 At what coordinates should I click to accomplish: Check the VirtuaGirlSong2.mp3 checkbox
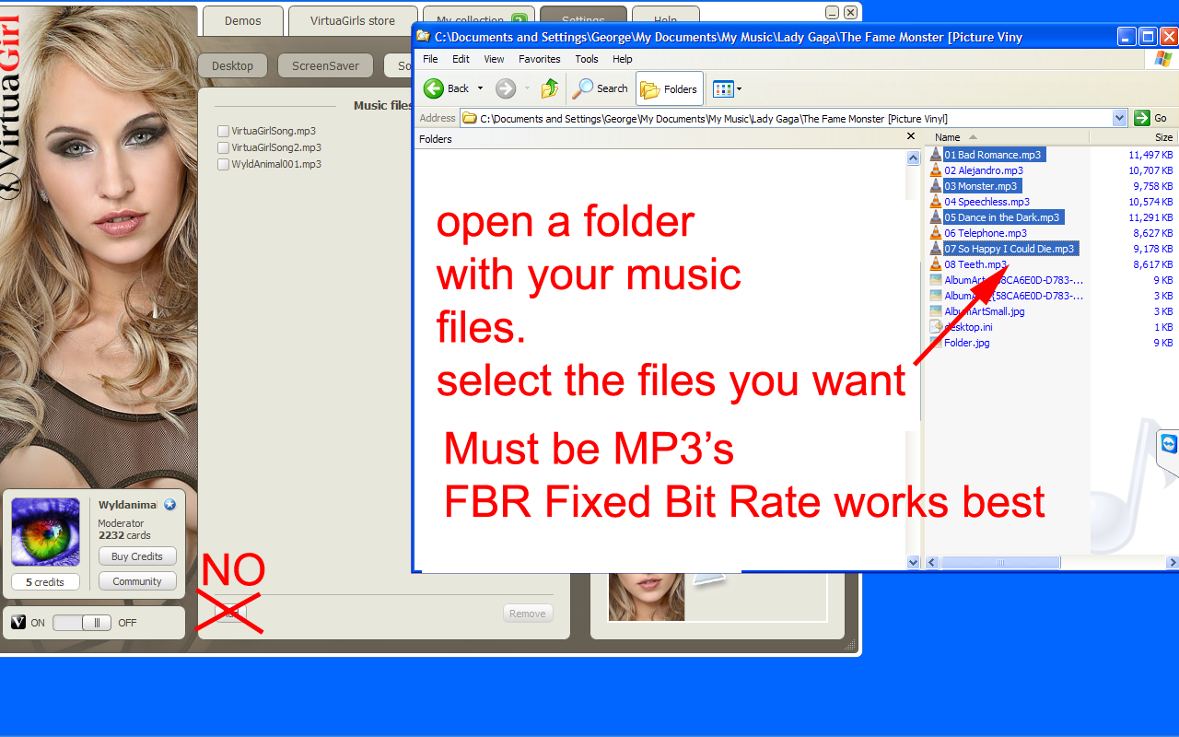coord(223,147)
